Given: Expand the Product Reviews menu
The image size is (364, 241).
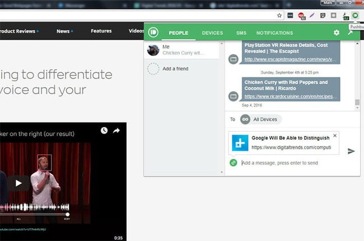Looking at the screenshot, I should click(x=19, y=31).
